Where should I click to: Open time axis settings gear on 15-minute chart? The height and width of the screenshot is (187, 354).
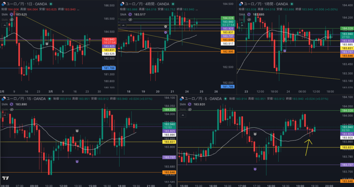169,185
